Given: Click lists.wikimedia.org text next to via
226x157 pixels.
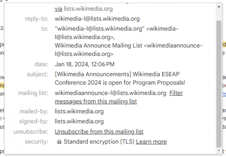Looking at the screenshot, I should pyautogui.click(x=88, y=9).
